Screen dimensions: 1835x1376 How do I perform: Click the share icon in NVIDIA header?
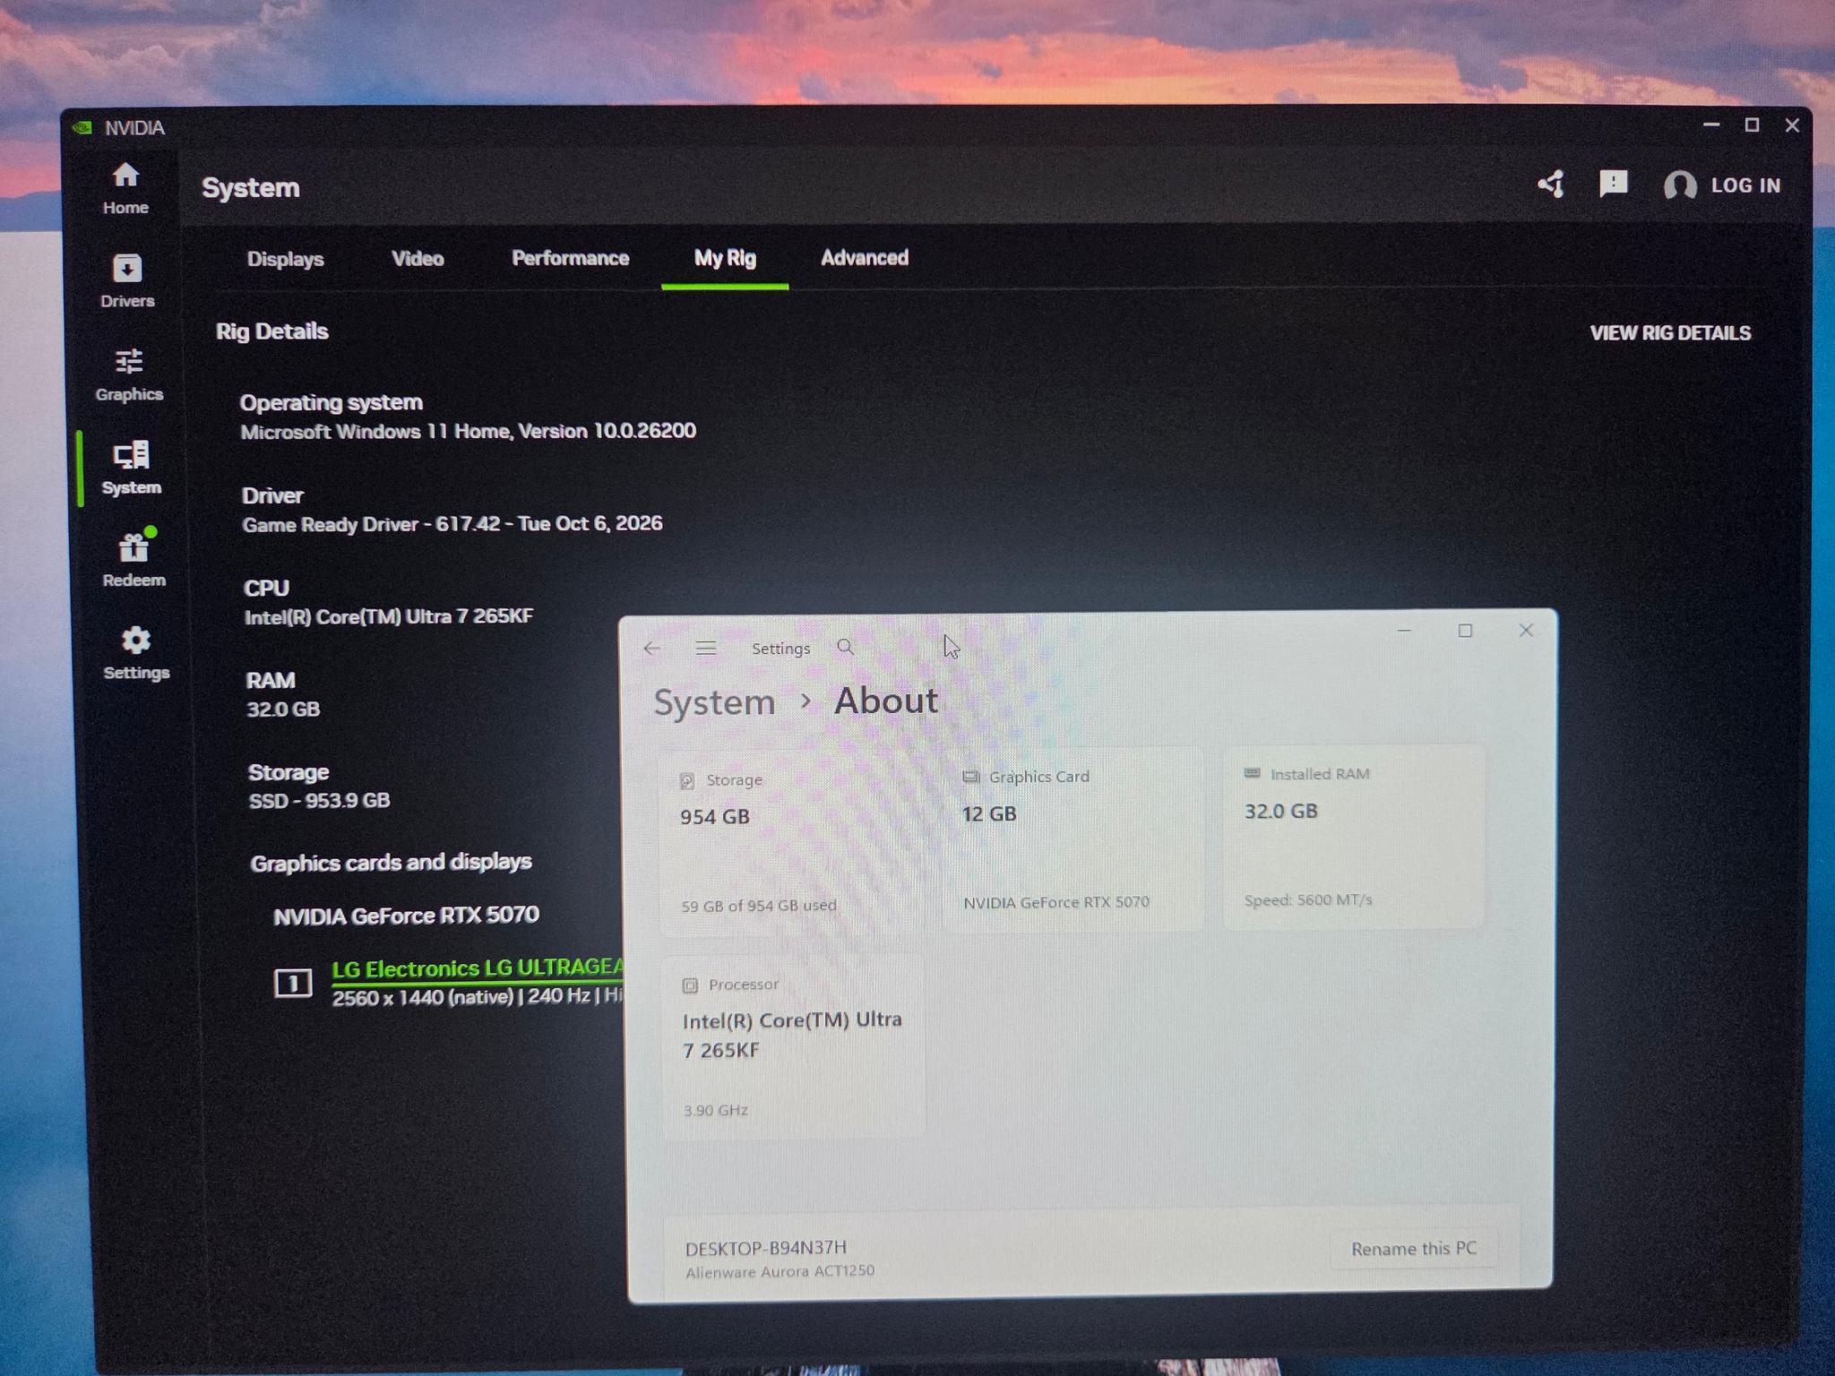1552,185
